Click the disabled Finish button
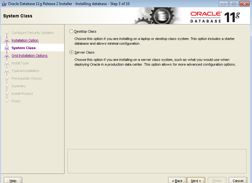 coord(217,180)
